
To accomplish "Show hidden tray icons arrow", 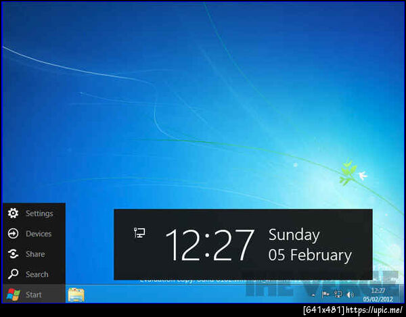I will pos(313,295).
